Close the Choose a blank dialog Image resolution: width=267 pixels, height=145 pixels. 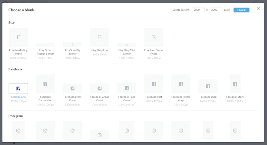coord(258,8)
